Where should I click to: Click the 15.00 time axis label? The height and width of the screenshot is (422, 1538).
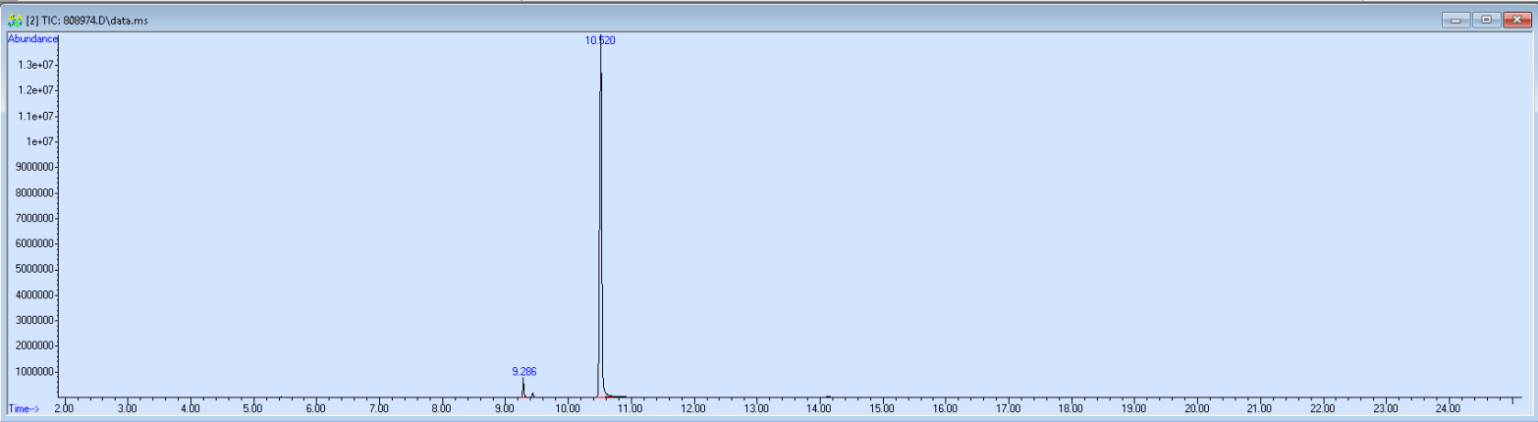point(882,407)
